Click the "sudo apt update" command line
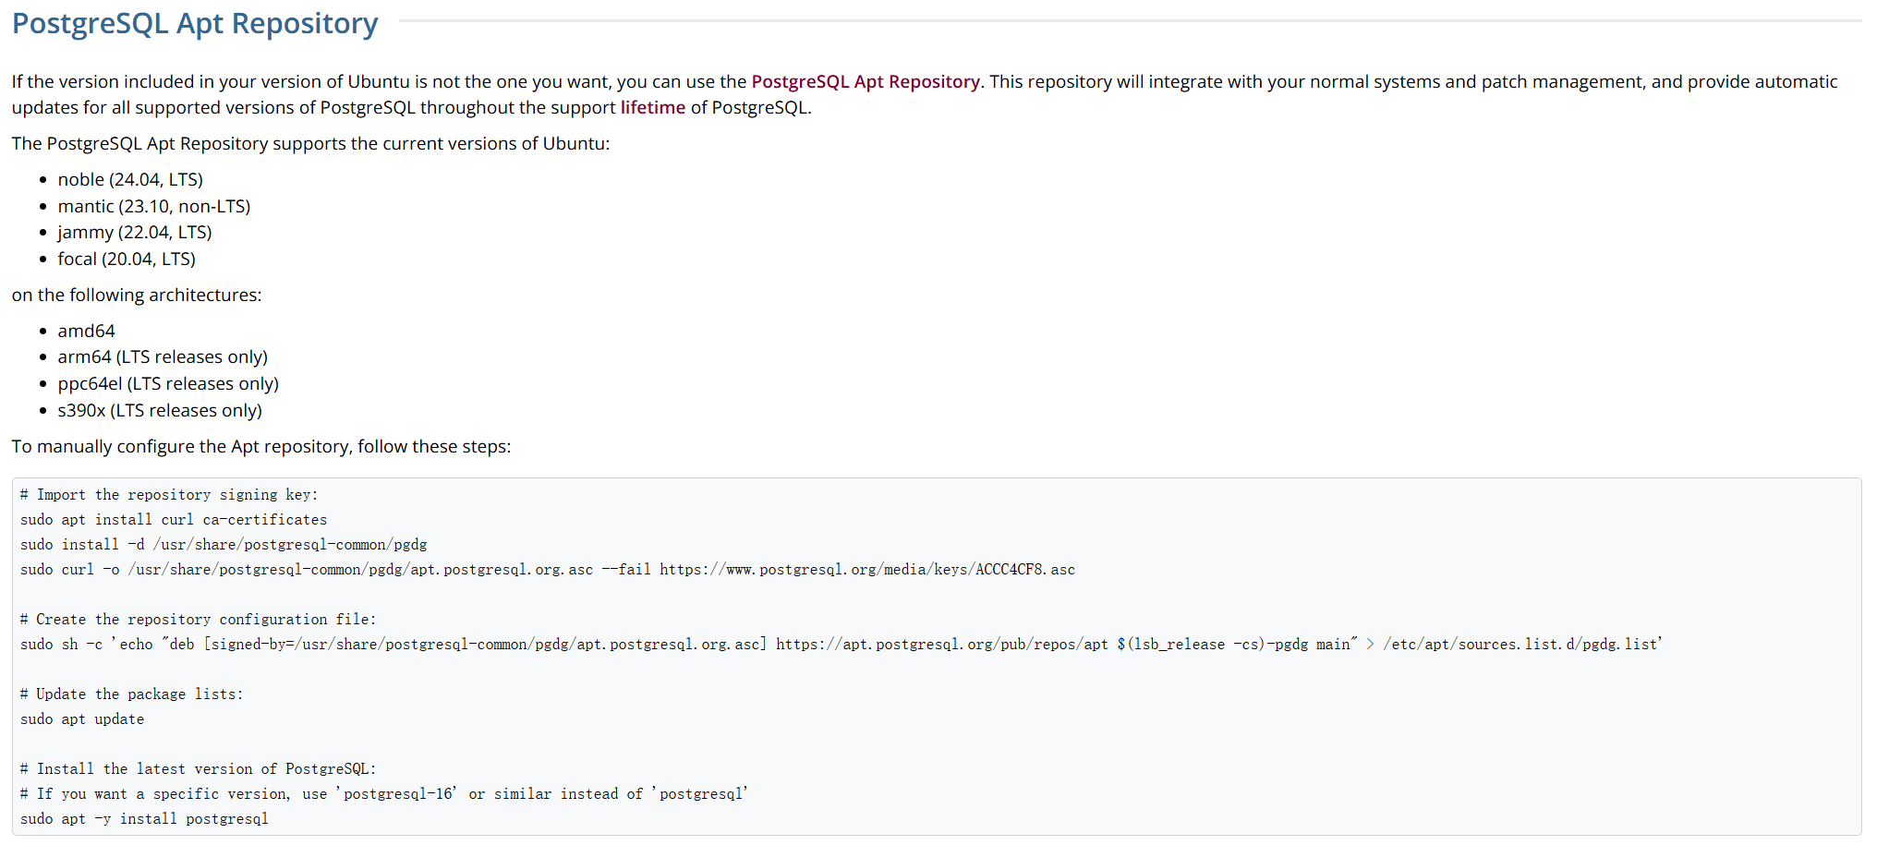Viewport: 1877px width, 845px height. click(82, 718)
